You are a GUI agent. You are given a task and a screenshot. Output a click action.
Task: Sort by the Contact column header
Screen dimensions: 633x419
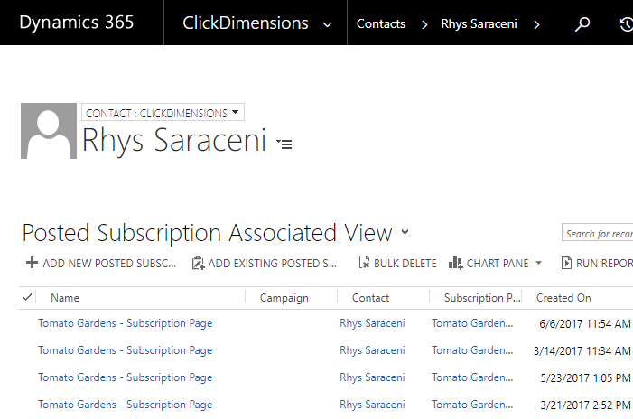[x=370, y=298]
